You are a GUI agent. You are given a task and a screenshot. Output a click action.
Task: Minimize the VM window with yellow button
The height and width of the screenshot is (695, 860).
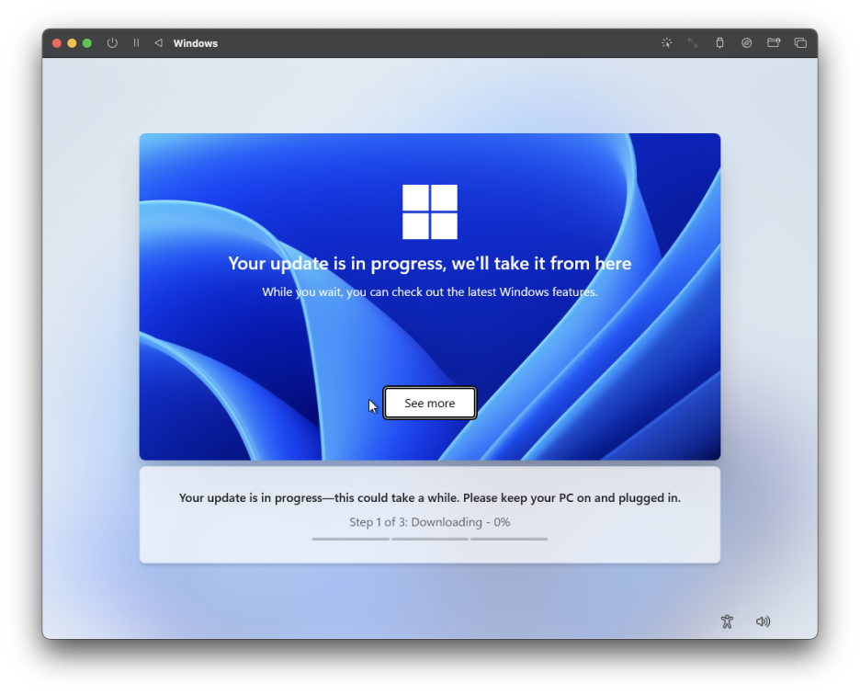[x=72, y=43]
